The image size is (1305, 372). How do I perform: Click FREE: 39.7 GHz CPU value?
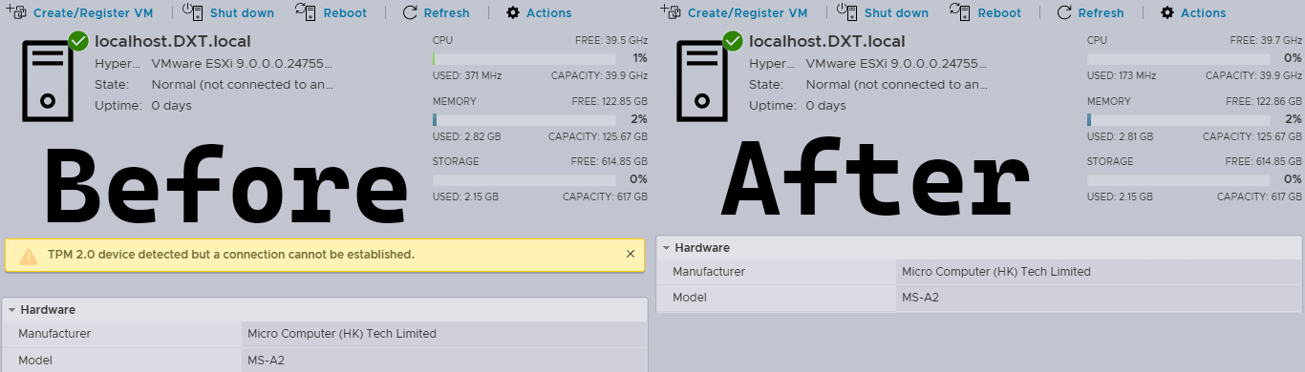pyautogui.click(x=1266, y=41)
